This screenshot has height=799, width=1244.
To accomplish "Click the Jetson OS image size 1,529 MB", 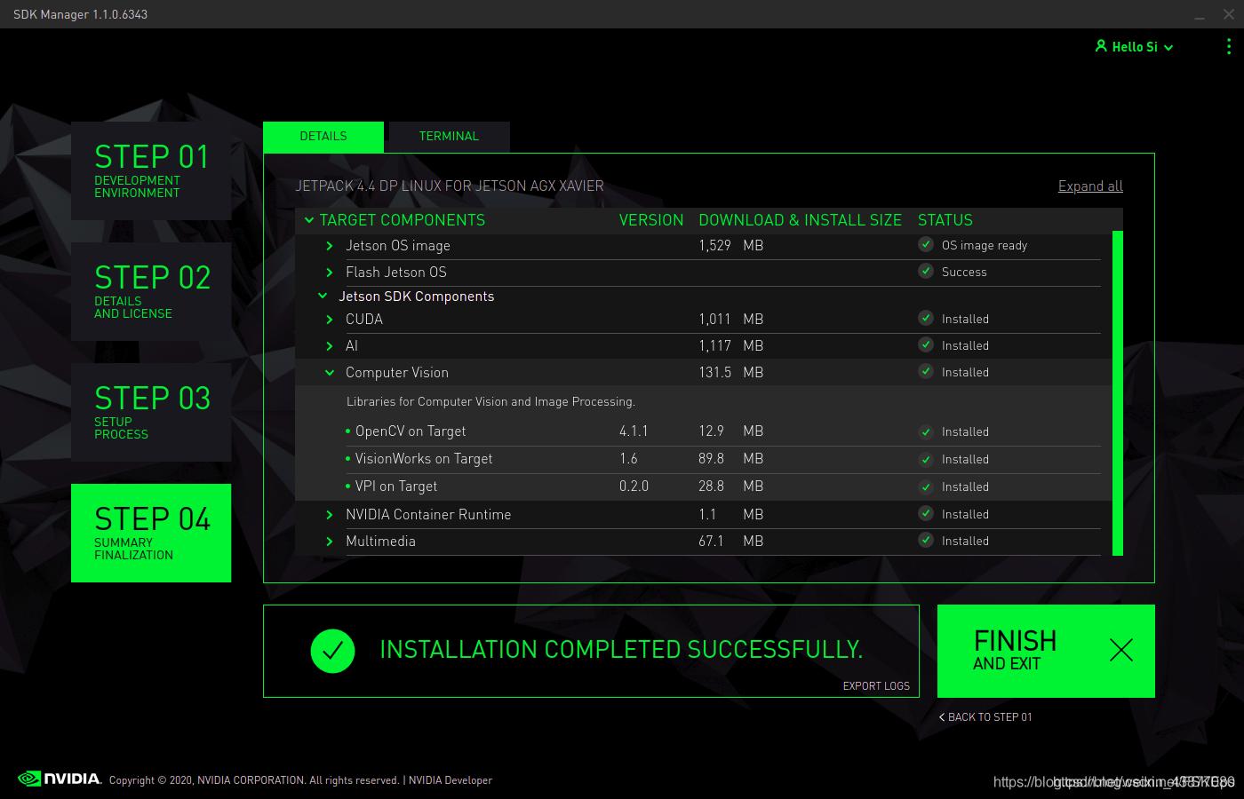I will point(731,246).
